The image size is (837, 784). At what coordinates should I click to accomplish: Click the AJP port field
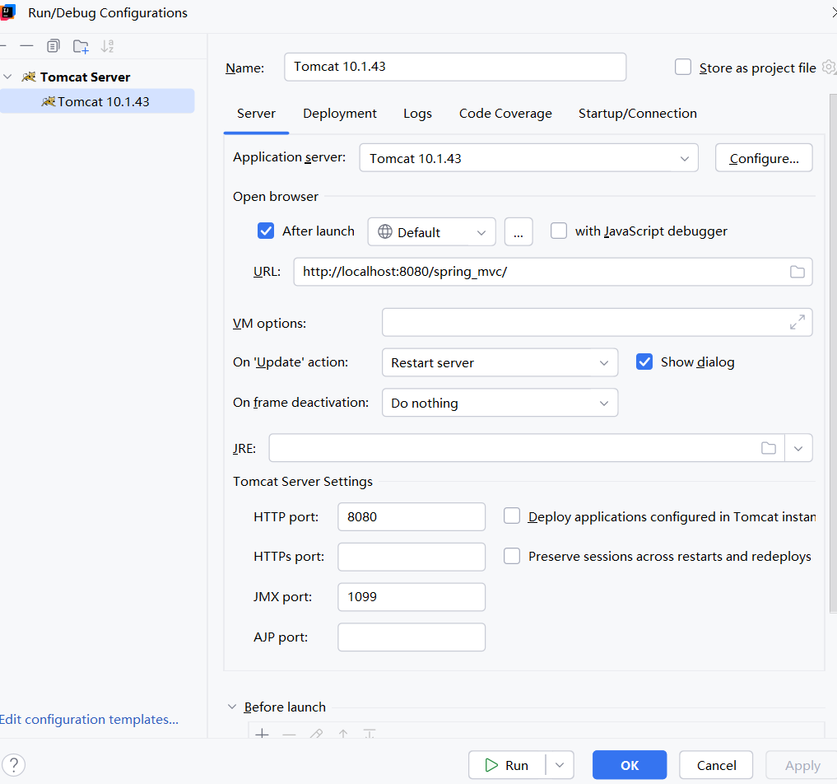(411, 637)
